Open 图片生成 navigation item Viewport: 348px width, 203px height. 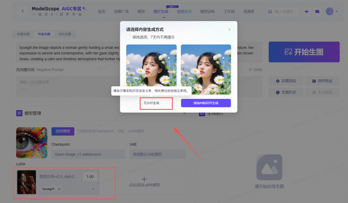161,12
